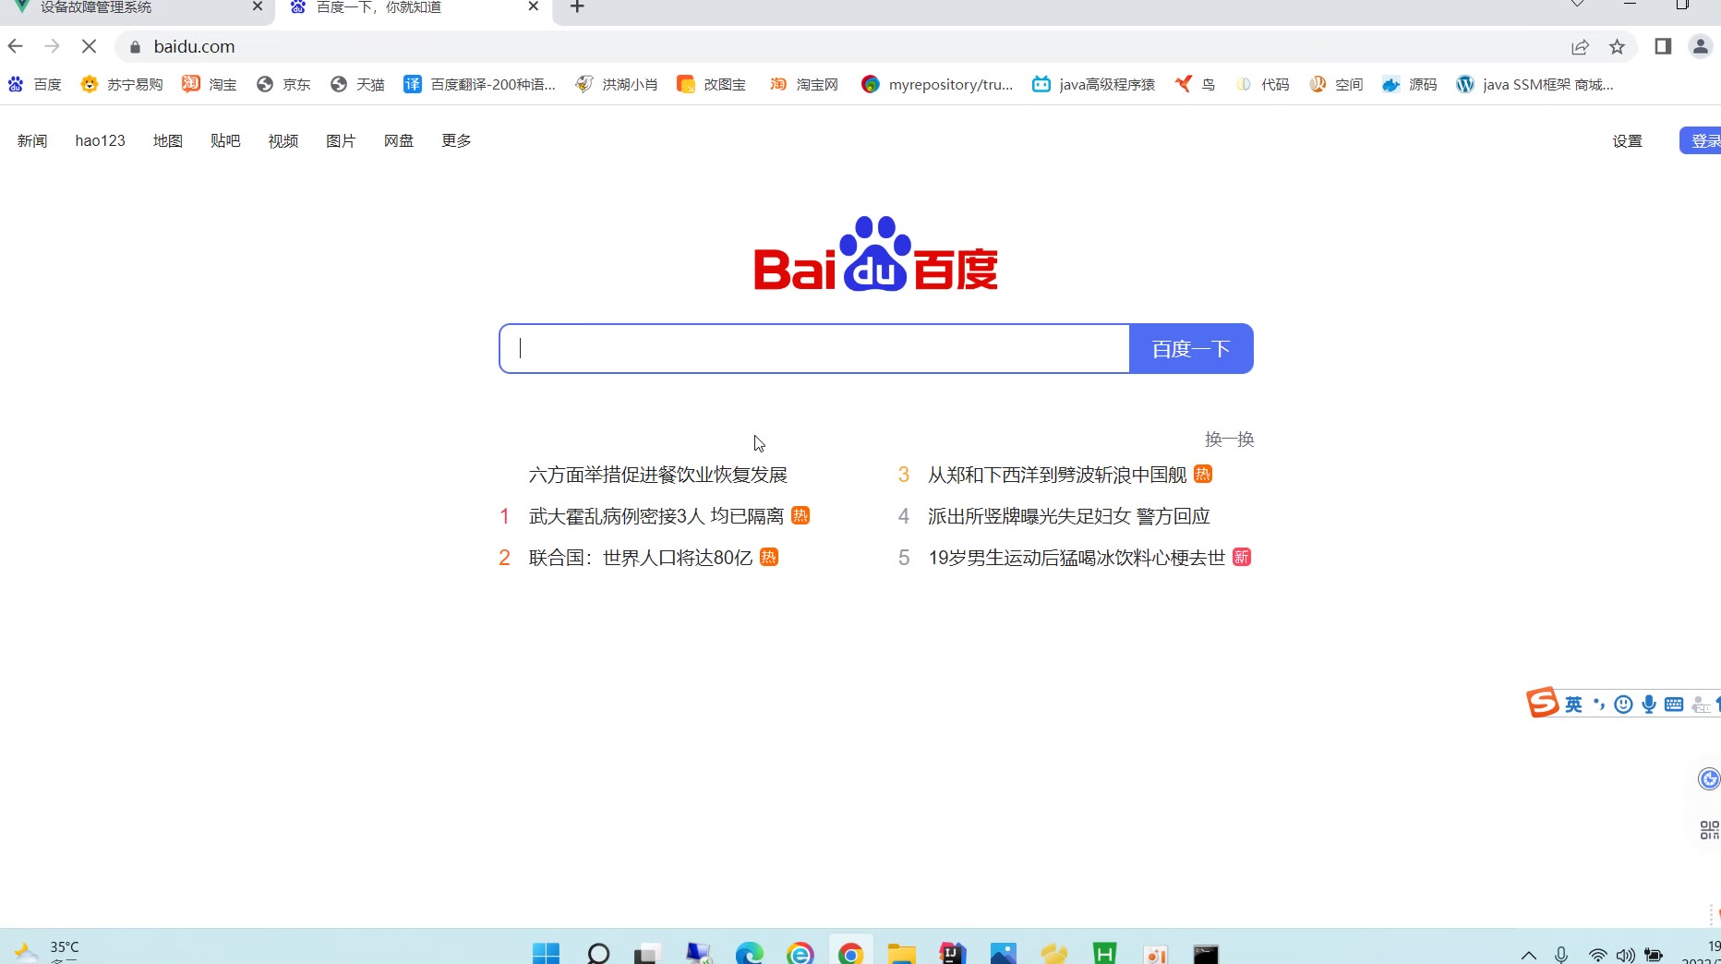Image resolution: width=1721 pixels, height=964 pixels.
Task: Open the Windows Start menu
Action: 546,953
